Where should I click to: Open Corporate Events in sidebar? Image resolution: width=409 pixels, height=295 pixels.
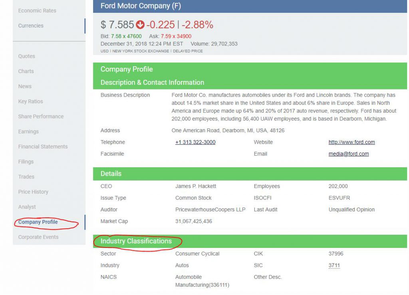(x=38, y=237)
